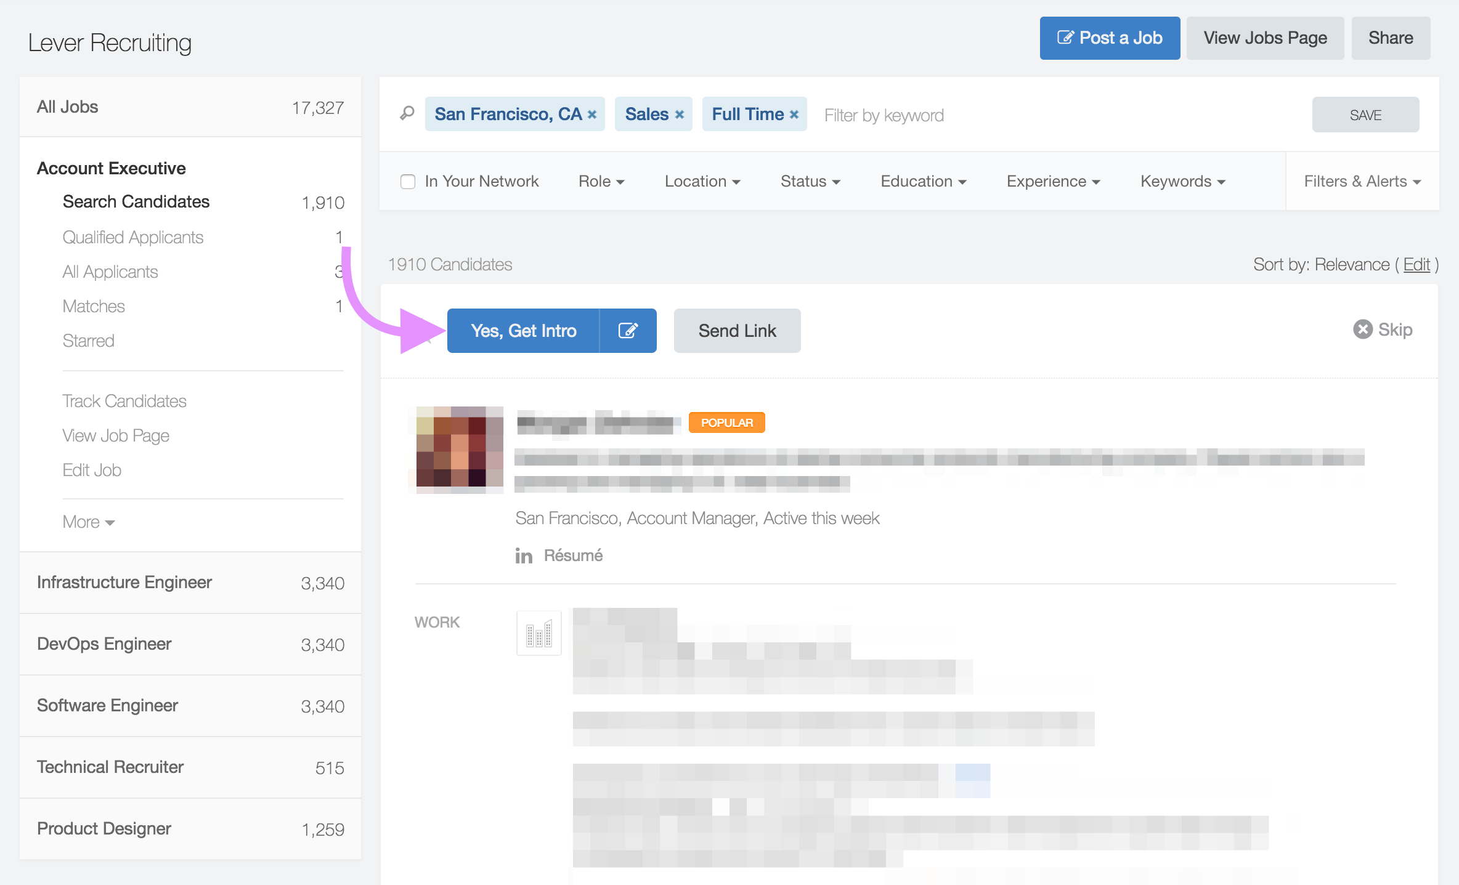This screenshot has height=885, width=1459.
Task: Click the POPULAR badge
Action: coord(727,422)
